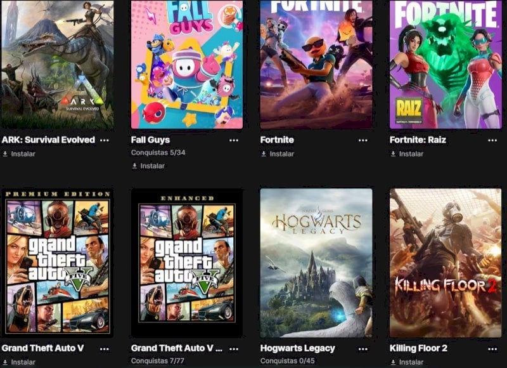Install ARK: Survival Evolved

pyautogui.click(x=19, y=154)
